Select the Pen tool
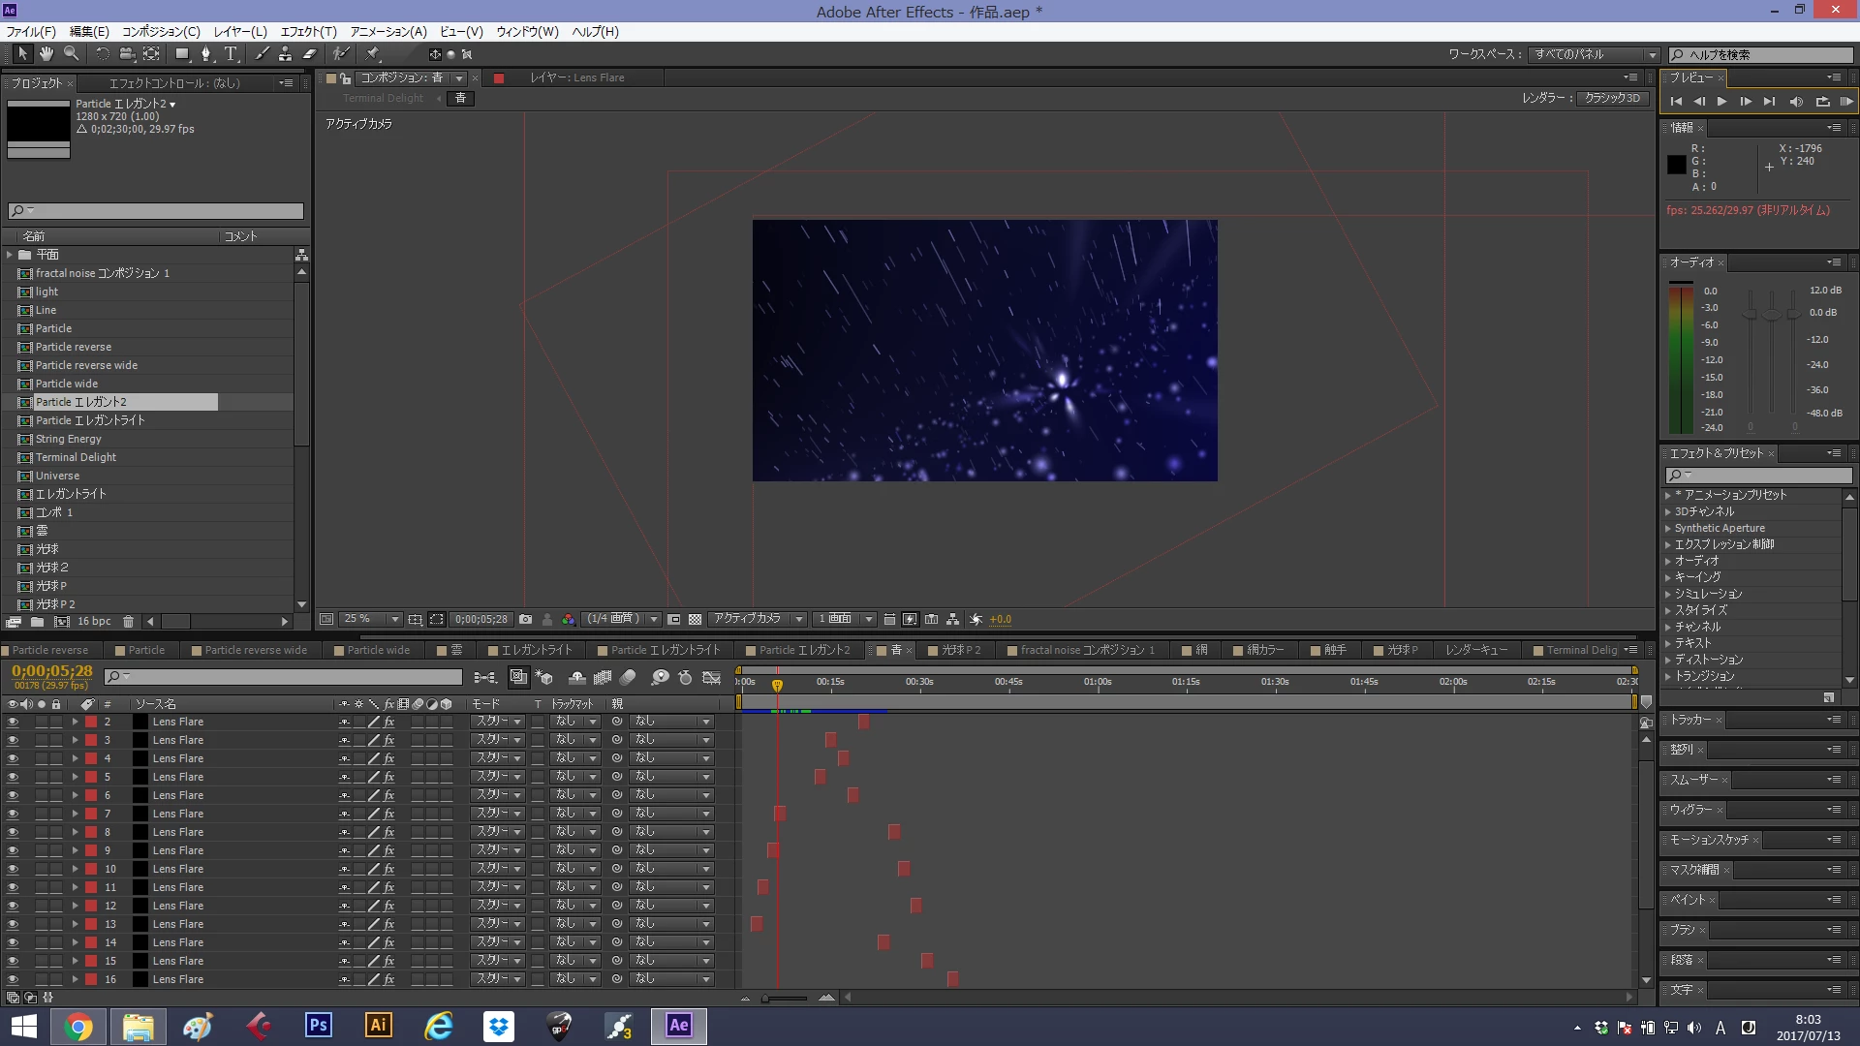The image size is (1860, 1046). coord(205,54)
